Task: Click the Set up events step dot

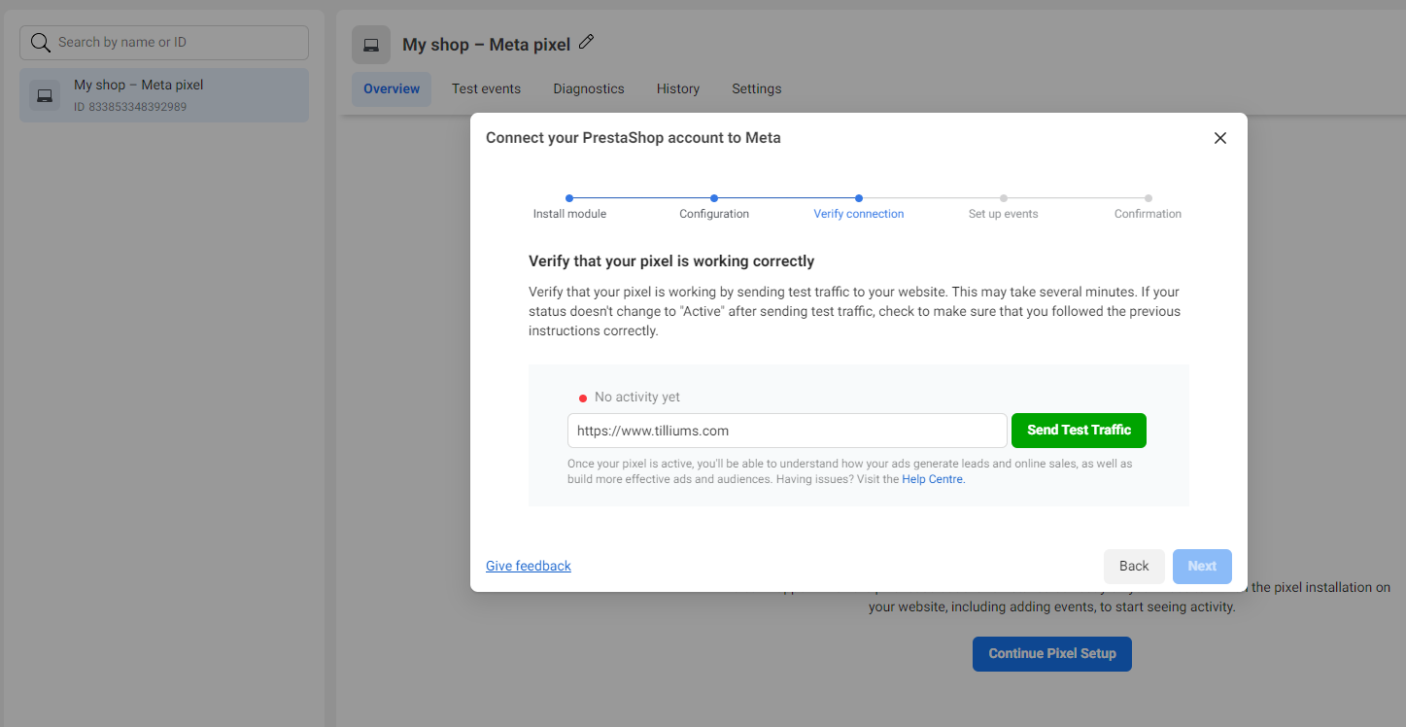Action: (x=1004, y=198)
